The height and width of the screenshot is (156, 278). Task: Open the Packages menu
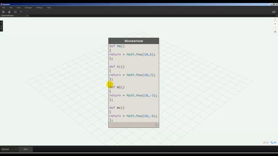28,8
